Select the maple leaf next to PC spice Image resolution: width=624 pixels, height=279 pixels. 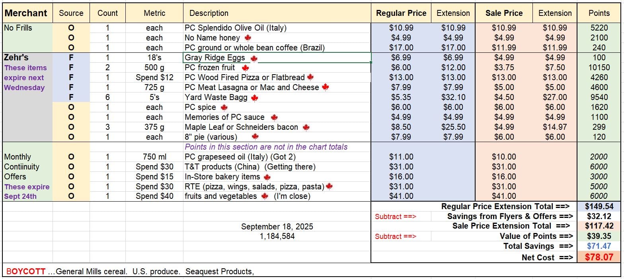[224, 108]
